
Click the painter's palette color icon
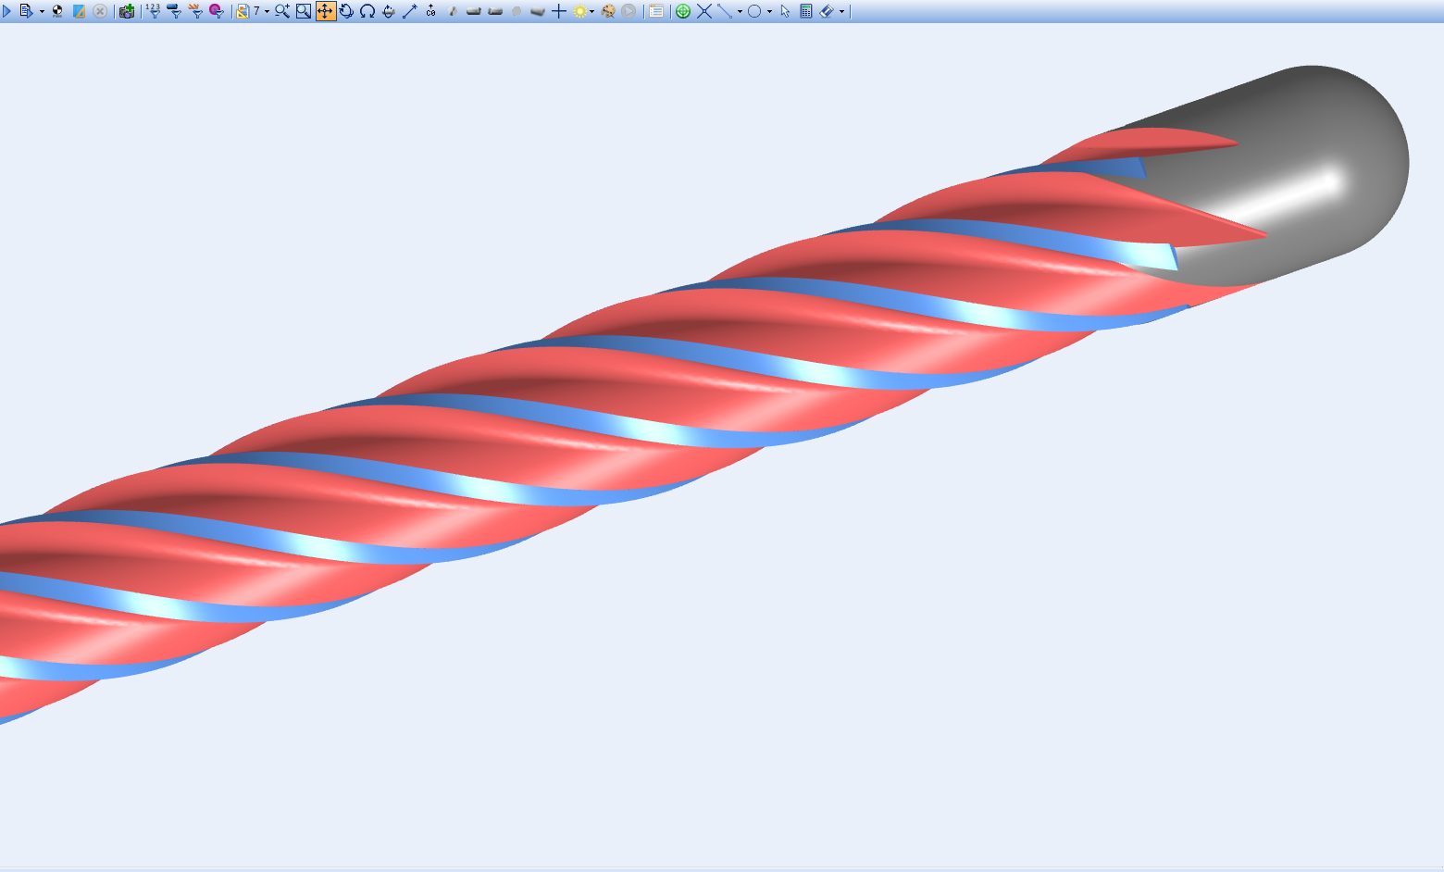(608, 11)
